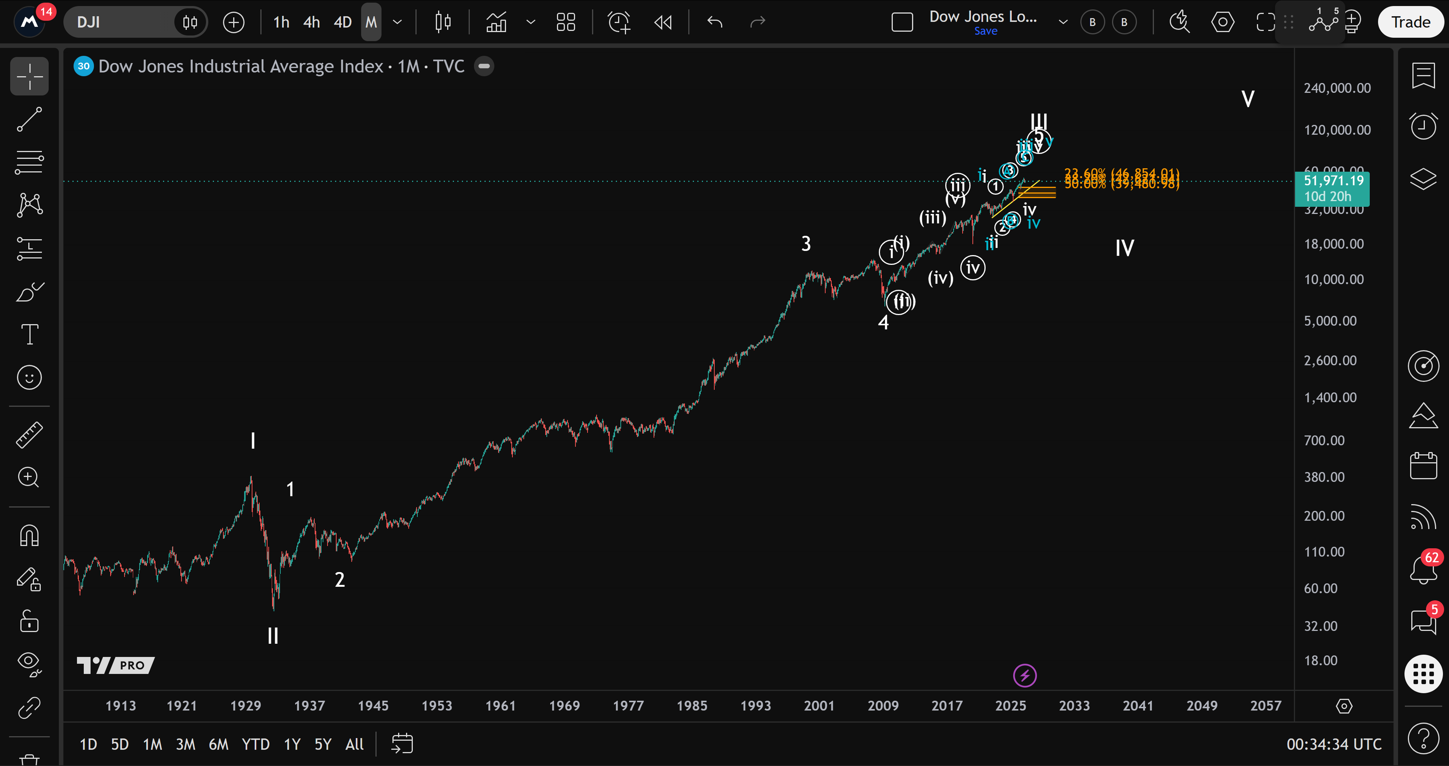Open the emoji icons tool
Screen dimensions: 1449x766
[x=29, y=377]
